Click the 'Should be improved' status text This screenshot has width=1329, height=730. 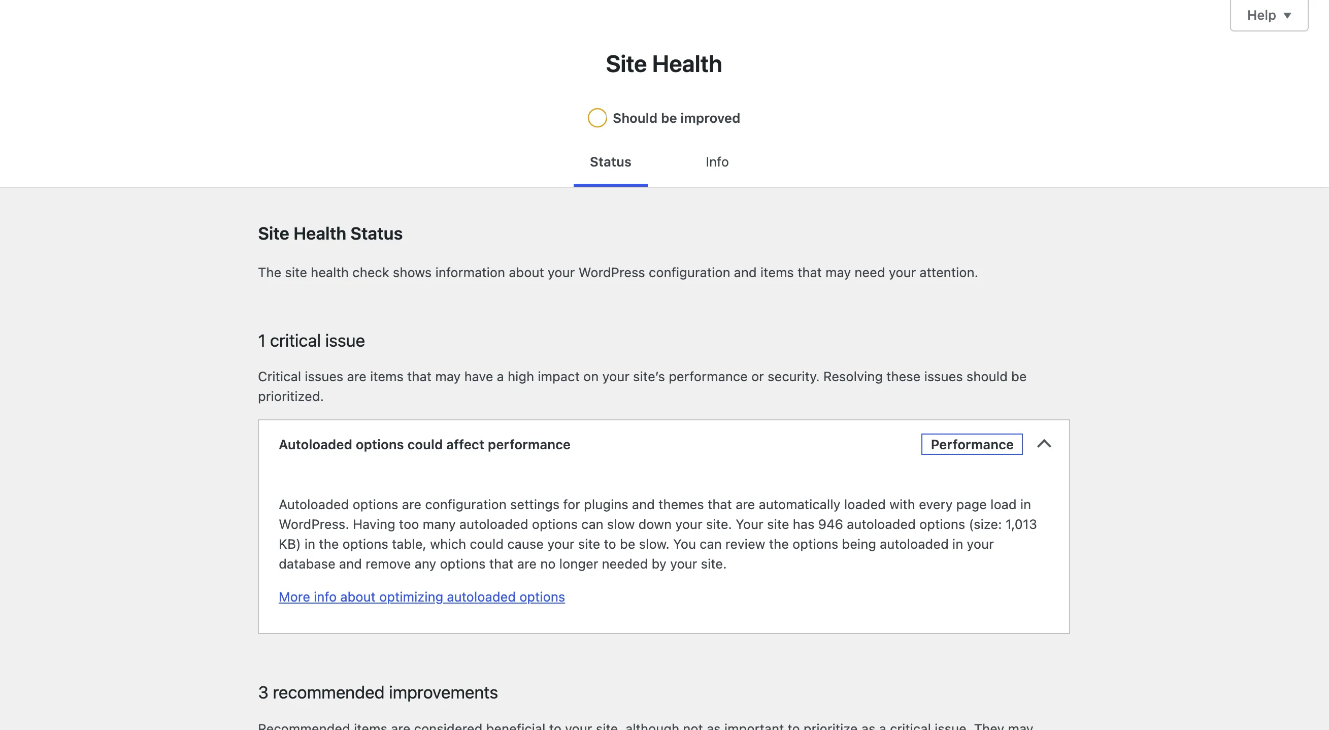tap(676, 118)
